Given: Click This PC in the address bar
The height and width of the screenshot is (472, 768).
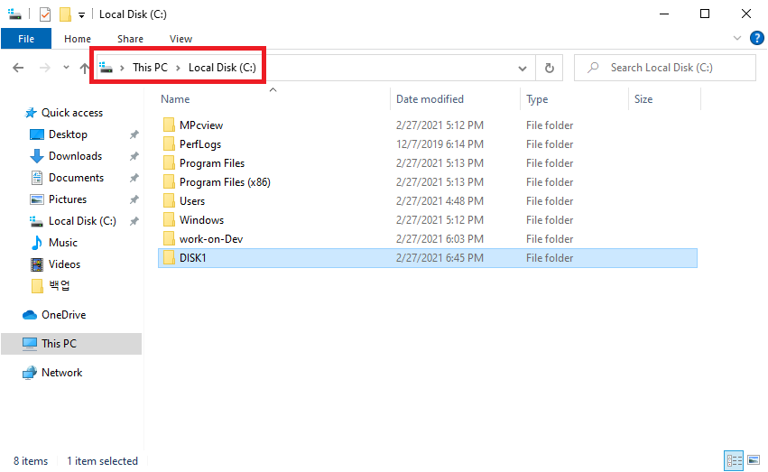Looking at the screenshot, I should 150,68.
